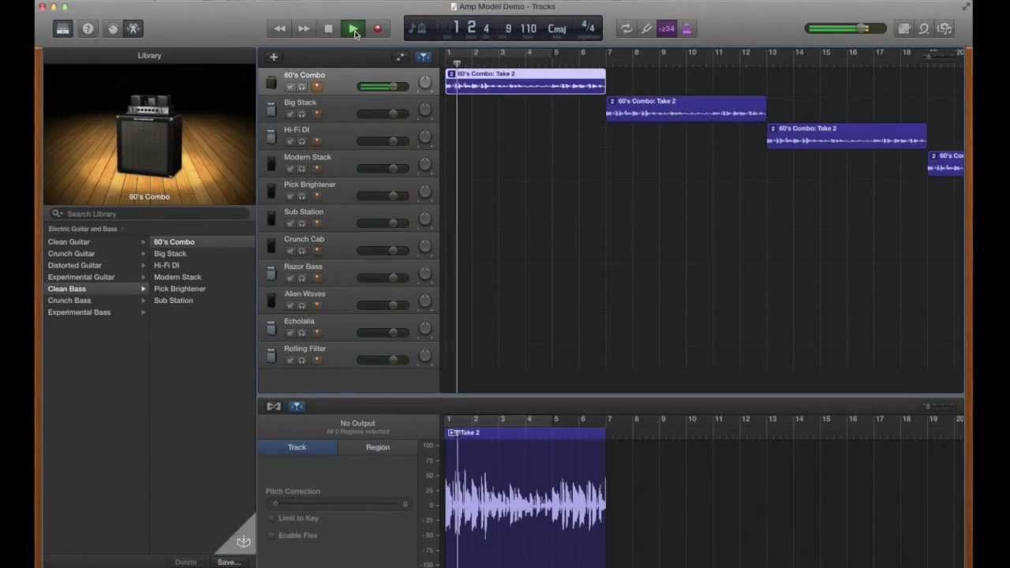Click the red Record button
1010x568 pixels.
pyautogui.click(x=377, y=29)
